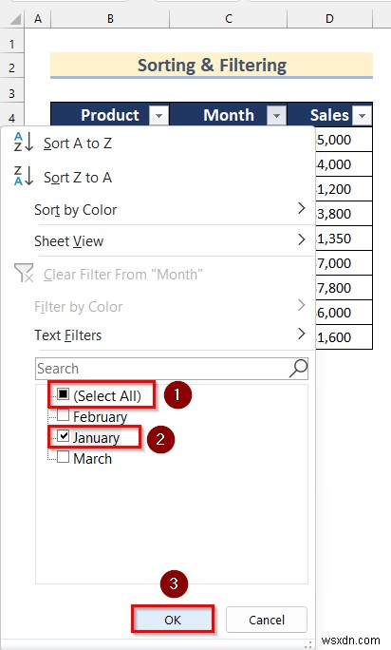Click the select-all corner triangle of sheet
Viewport: 391px width, 650px height.
click(15, 19)
